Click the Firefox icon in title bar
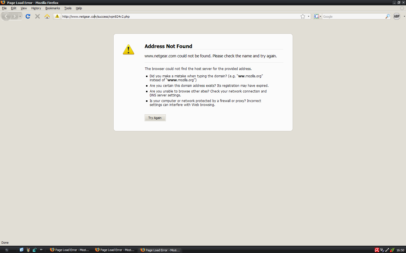 coord(3,2)
